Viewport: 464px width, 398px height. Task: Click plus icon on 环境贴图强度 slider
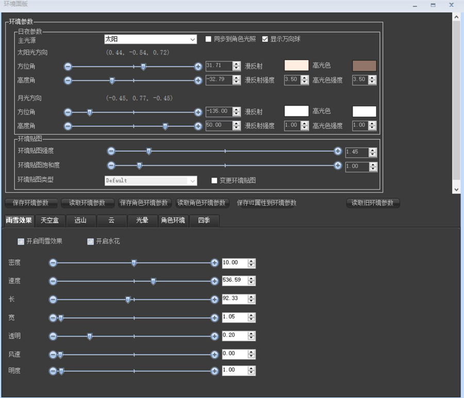click(338, 151)
